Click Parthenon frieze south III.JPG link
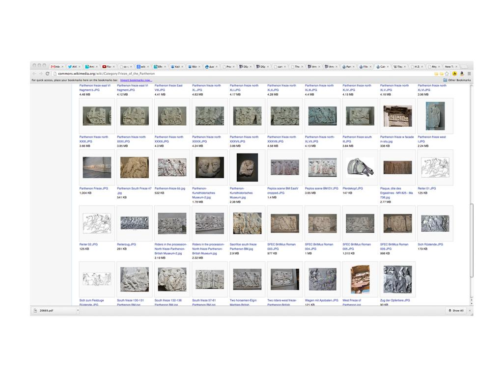 [x=357, y=139]
